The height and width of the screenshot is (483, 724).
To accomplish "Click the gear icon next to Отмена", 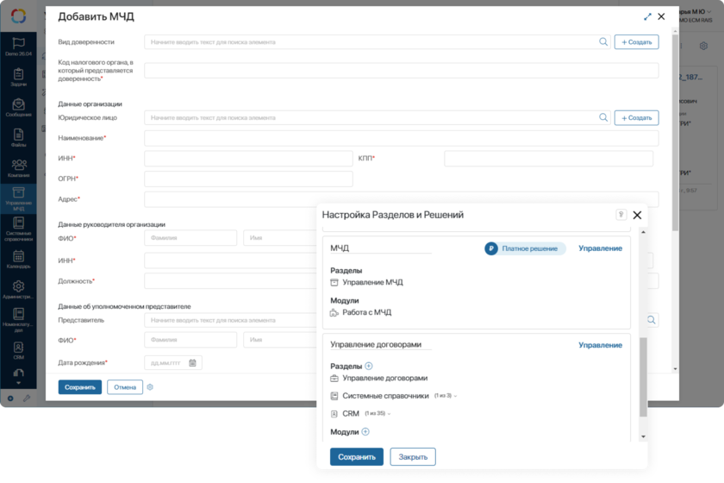I will (x=150, y=387).
